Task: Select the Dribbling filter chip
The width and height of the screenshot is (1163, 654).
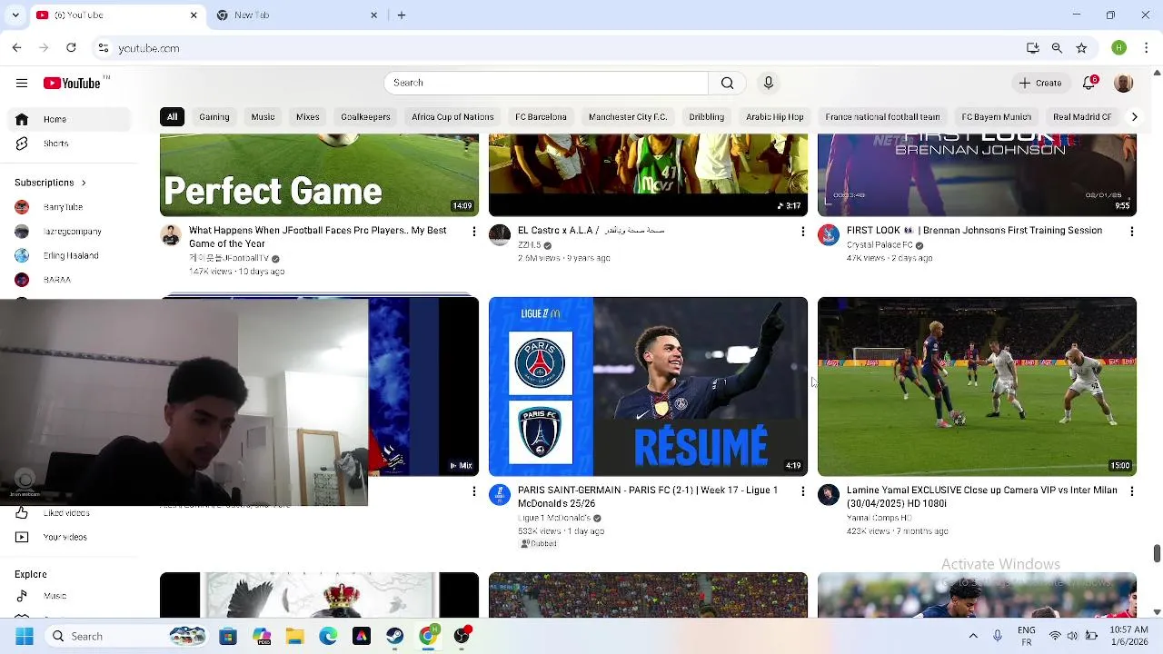Action: pyautogui.click(x=706, y=116)
